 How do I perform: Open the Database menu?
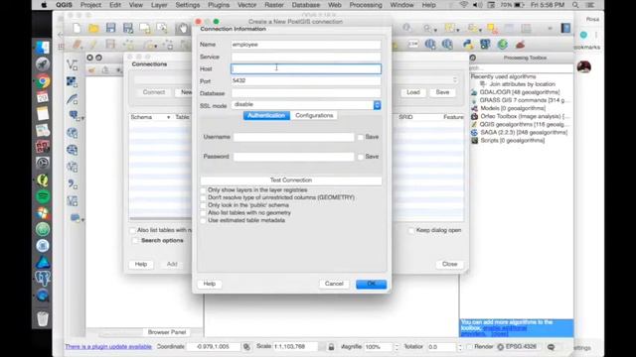click(x=306, y=5)
